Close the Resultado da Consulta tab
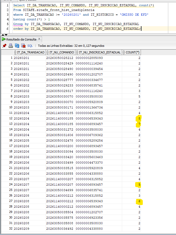 coord(40,39)
